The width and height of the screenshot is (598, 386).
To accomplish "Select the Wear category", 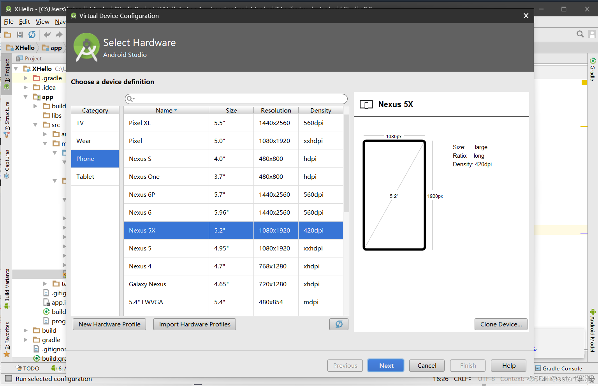I will pos(95,141).
